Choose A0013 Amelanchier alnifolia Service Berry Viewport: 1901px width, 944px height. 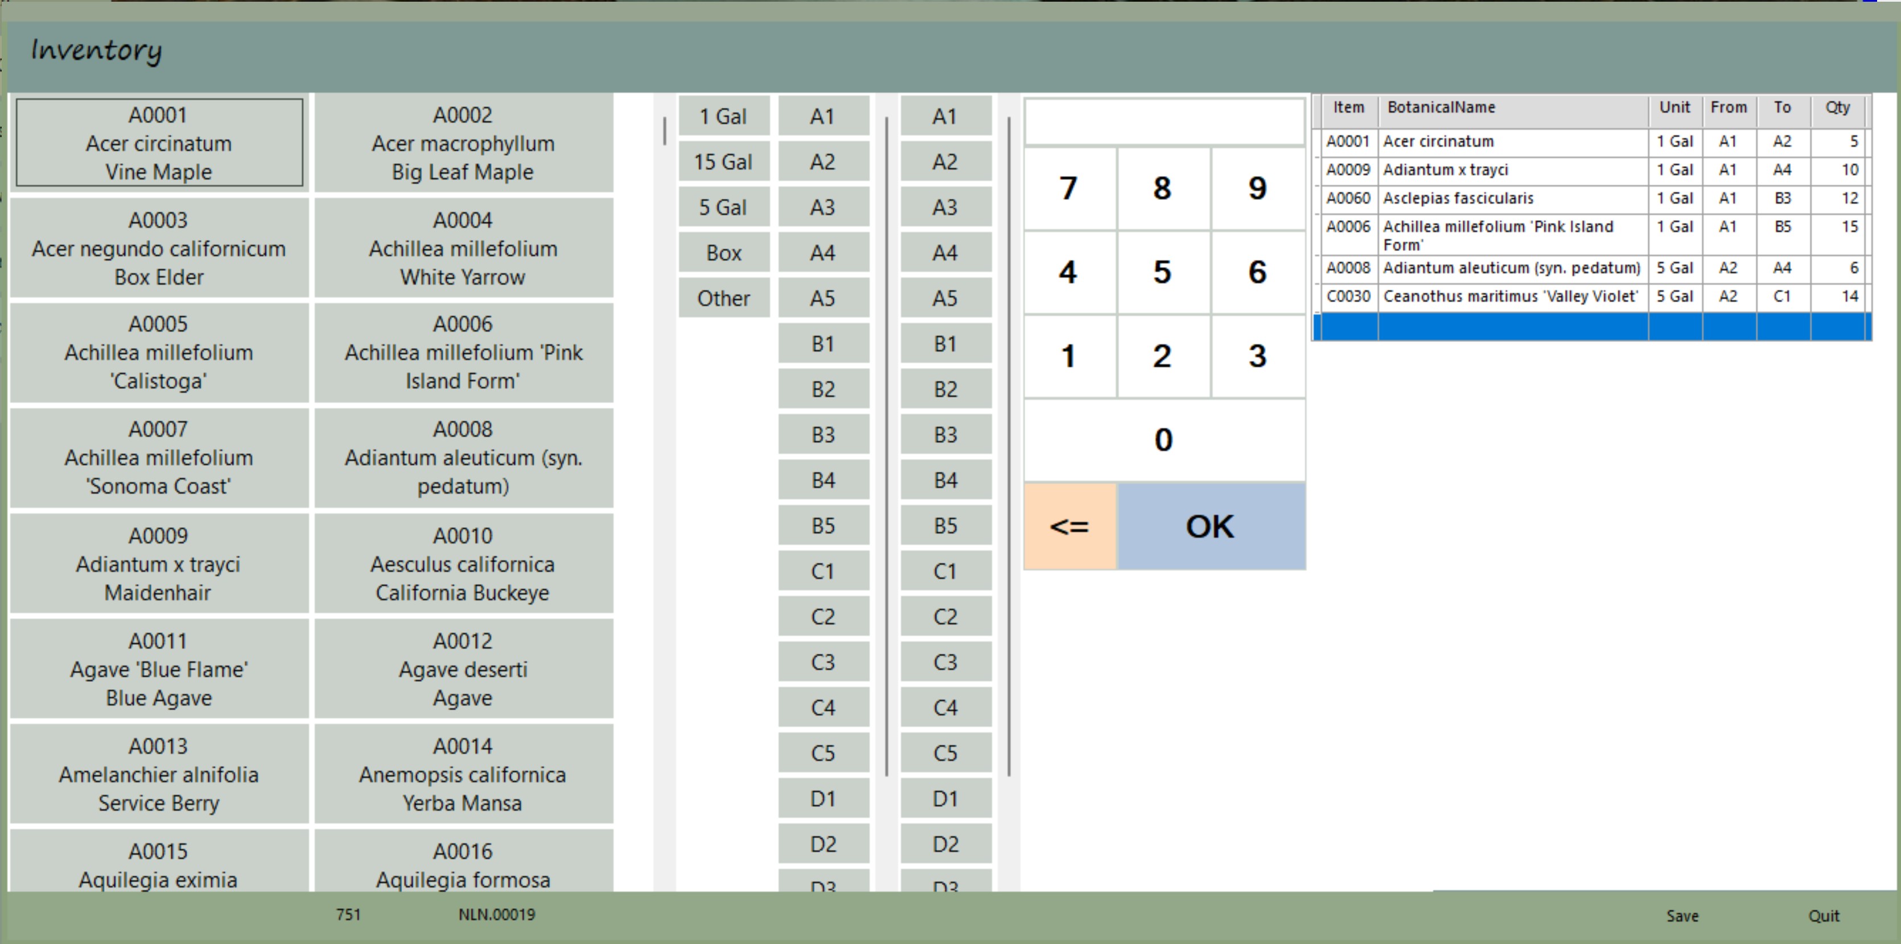click(x=159, y=773)
